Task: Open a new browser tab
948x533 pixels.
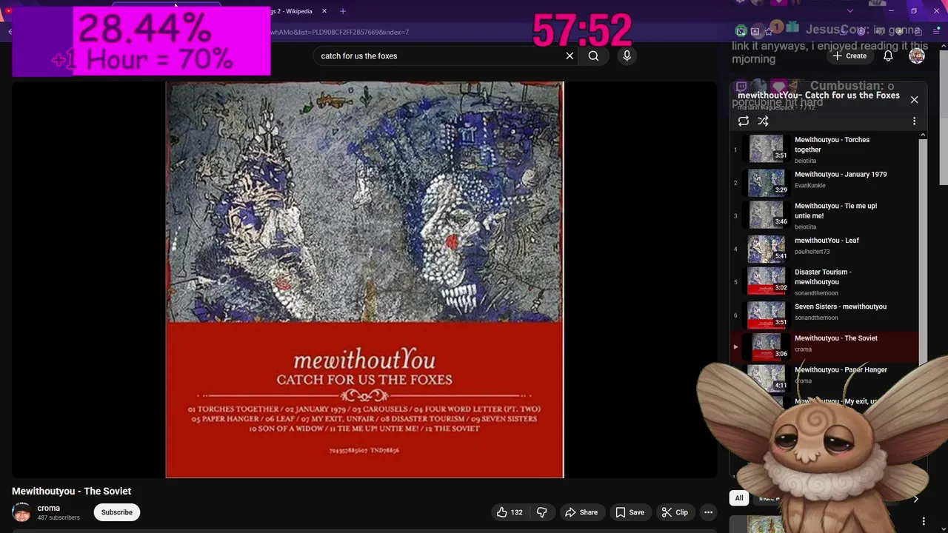Action: pos(343,11)
